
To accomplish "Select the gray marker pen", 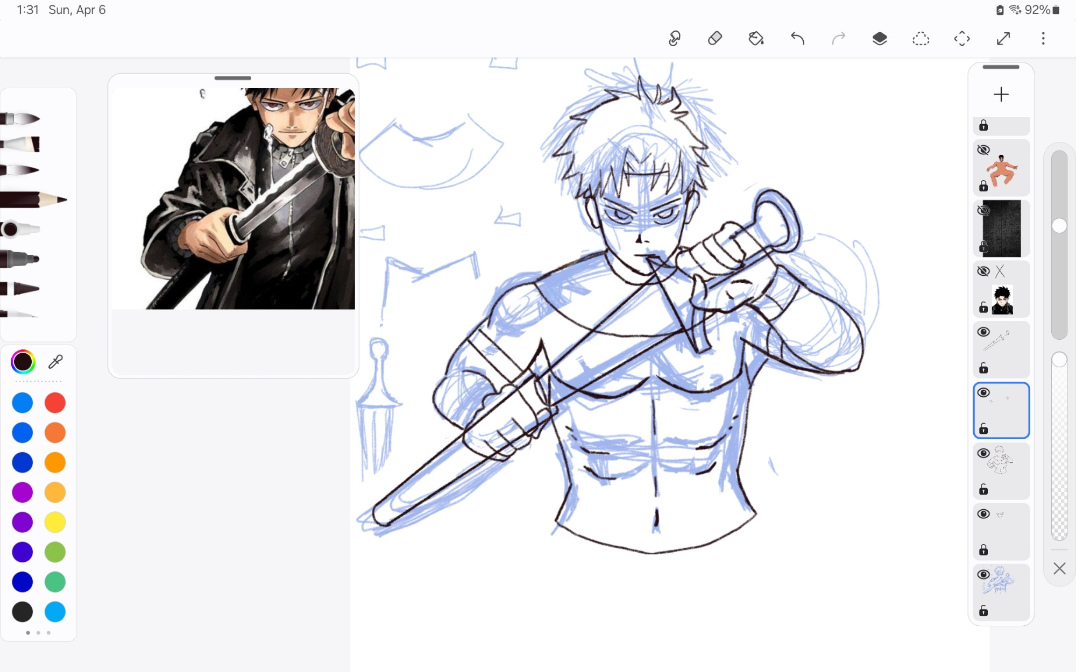I will pyautogui.click(x=20, y=259).
